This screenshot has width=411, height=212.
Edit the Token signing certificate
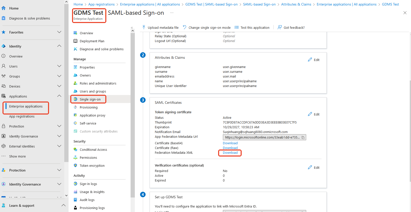314,114
